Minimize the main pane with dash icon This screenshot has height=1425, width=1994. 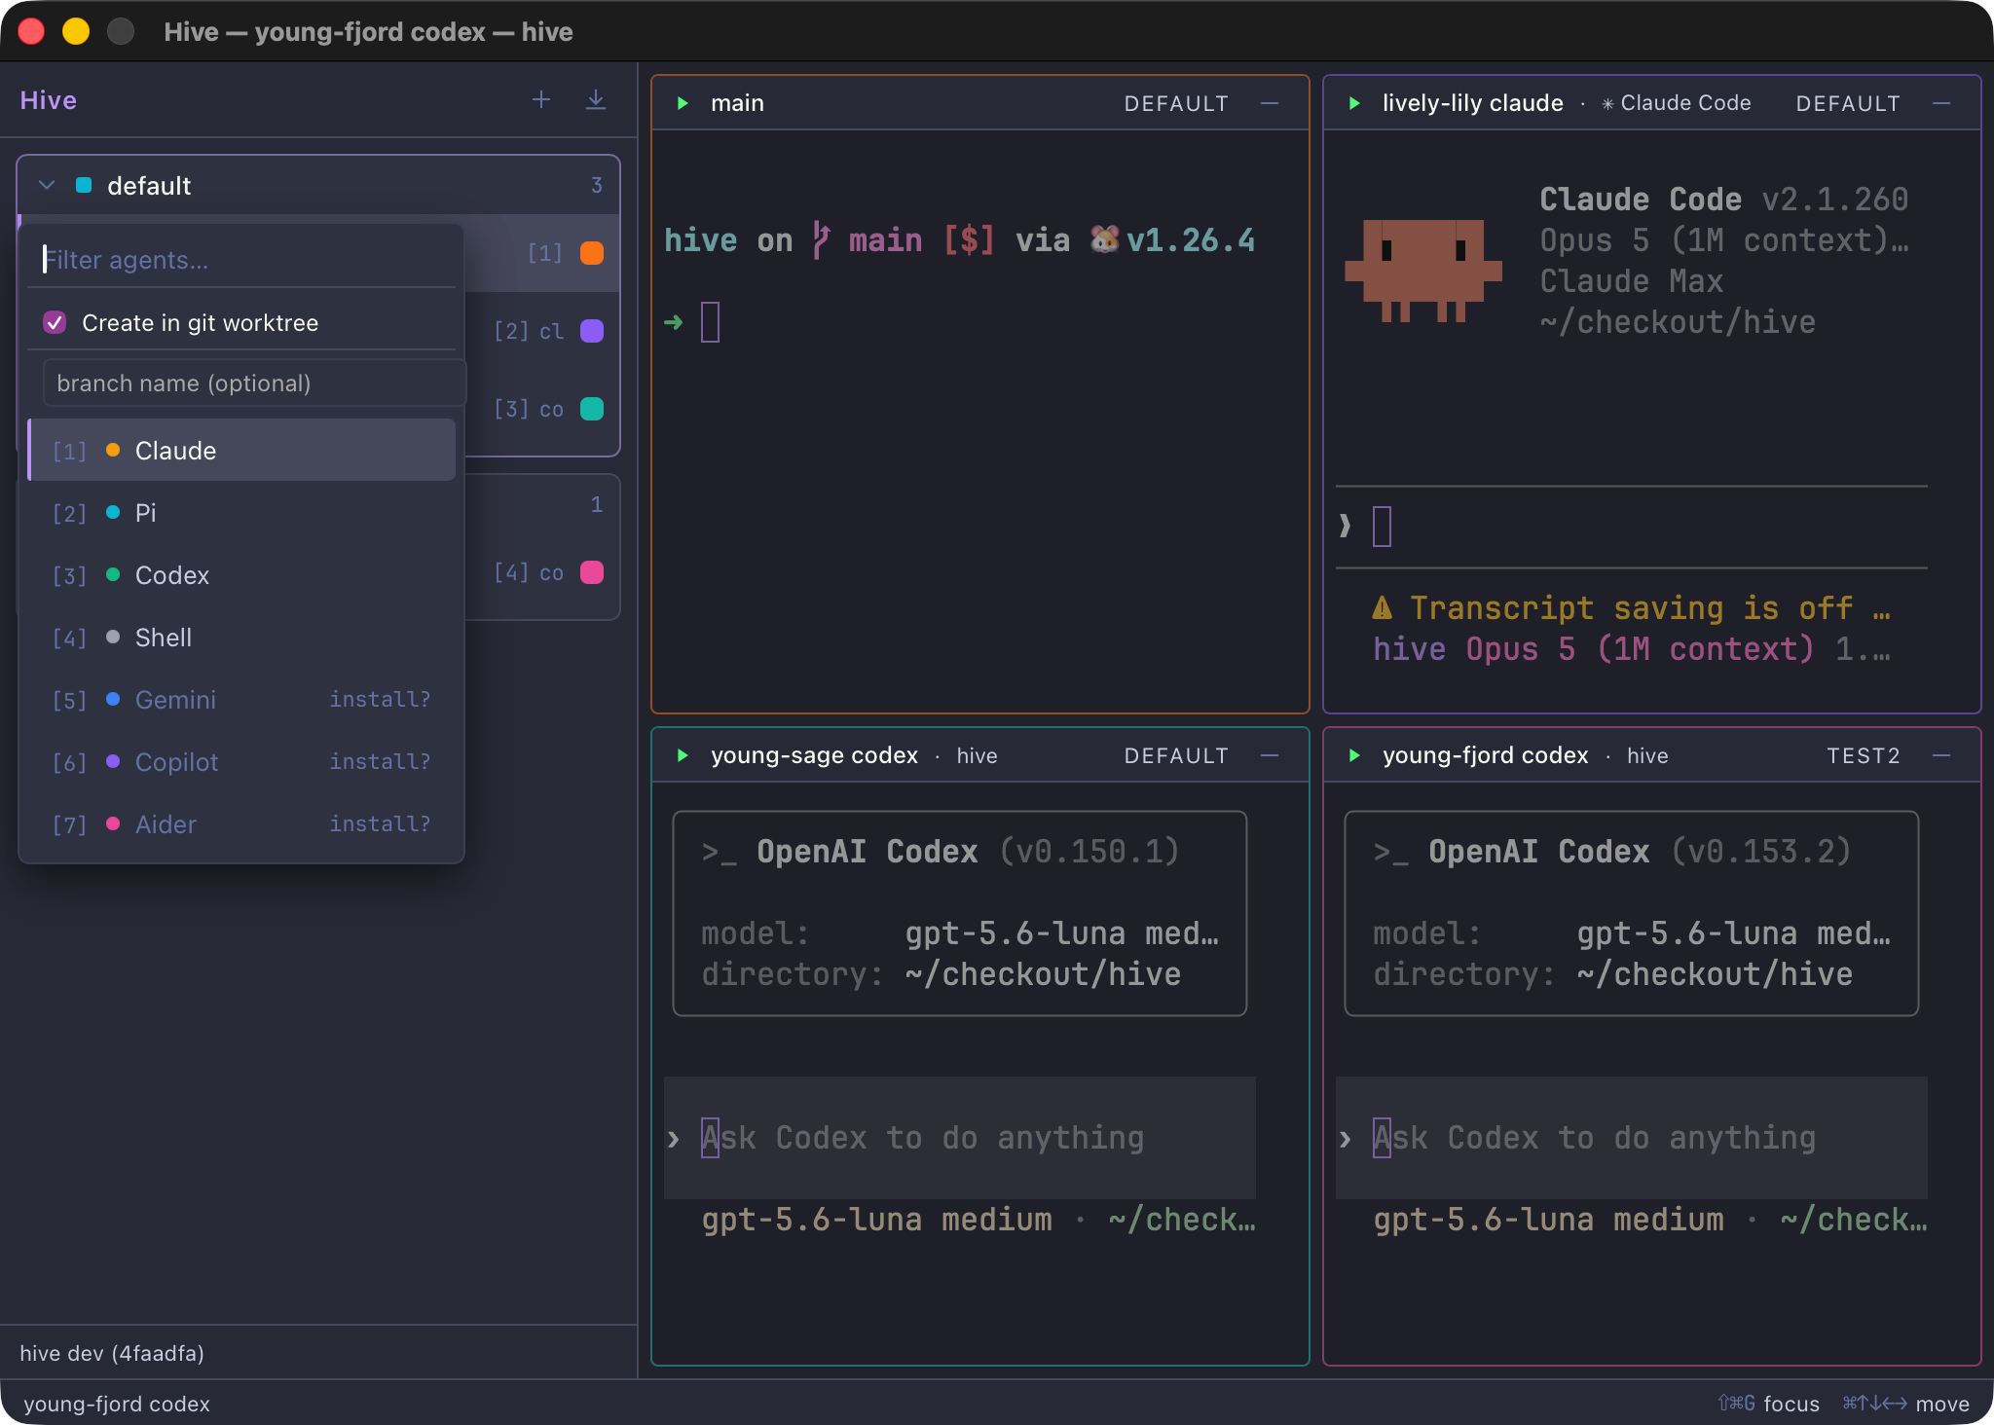(x=1270, y=103)
